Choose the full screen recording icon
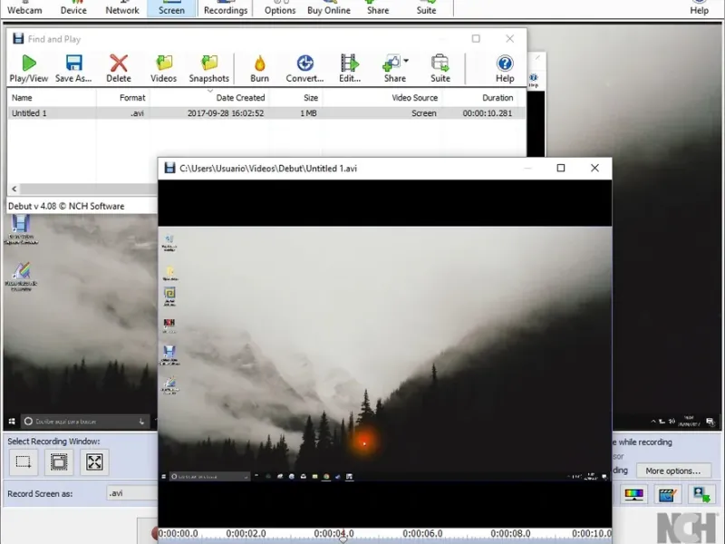 [x=94, y=461]
